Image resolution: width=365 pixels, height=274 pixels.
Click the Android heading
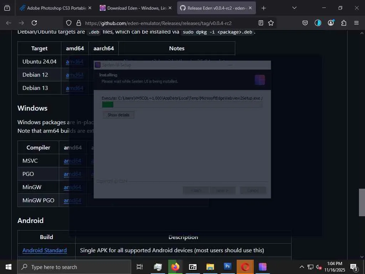[31, 220]
